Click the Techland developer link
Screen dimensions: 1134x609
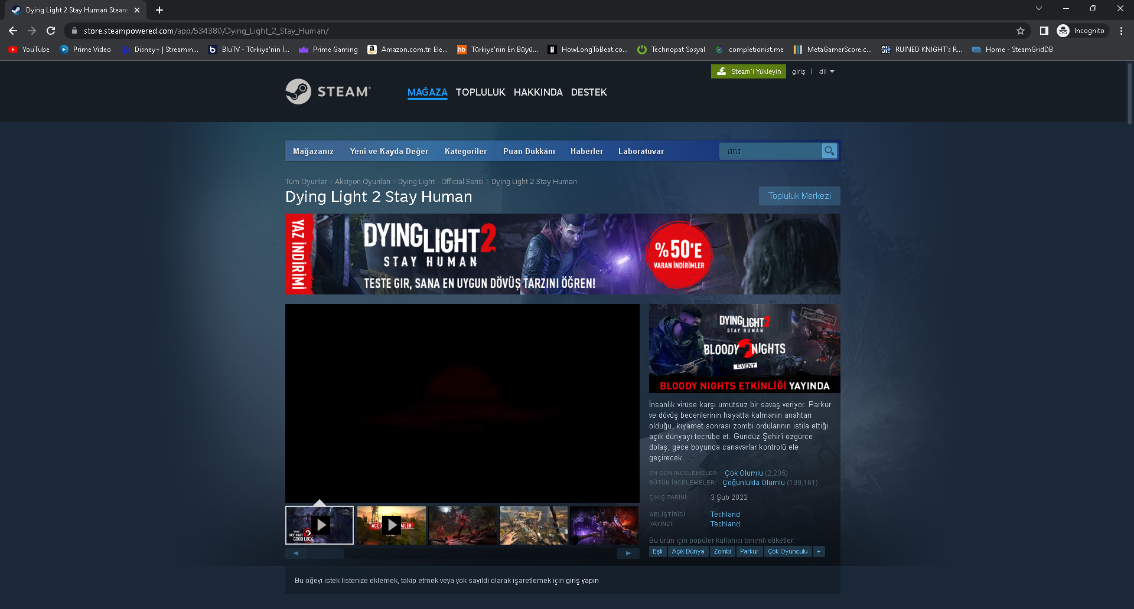tap(725, 515)
